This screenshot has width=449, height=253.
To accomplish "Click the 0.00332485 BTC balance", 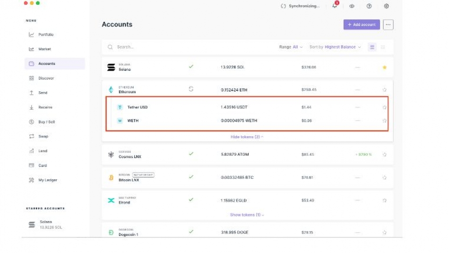I will [237, 177].
